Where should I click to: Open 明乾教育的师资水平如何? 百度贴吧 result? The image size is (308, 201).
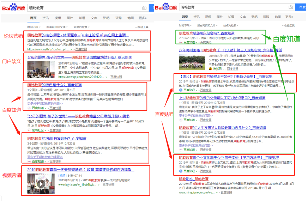pos(225,77)
